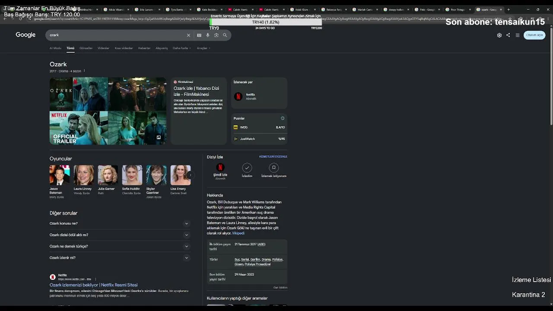Image resolution: width=553 pixels, height=311 pixels.
Task: Click the Oturum açın sign-in button
Action: point(534,35)
